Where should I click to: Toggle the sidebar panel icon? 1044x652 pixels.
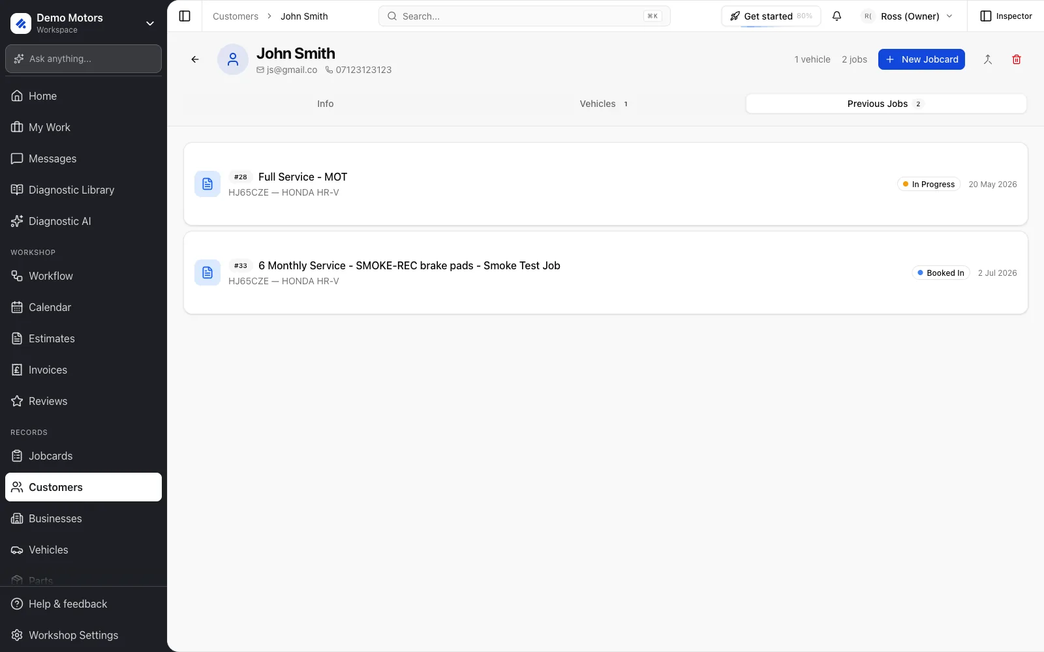point(185,16)
